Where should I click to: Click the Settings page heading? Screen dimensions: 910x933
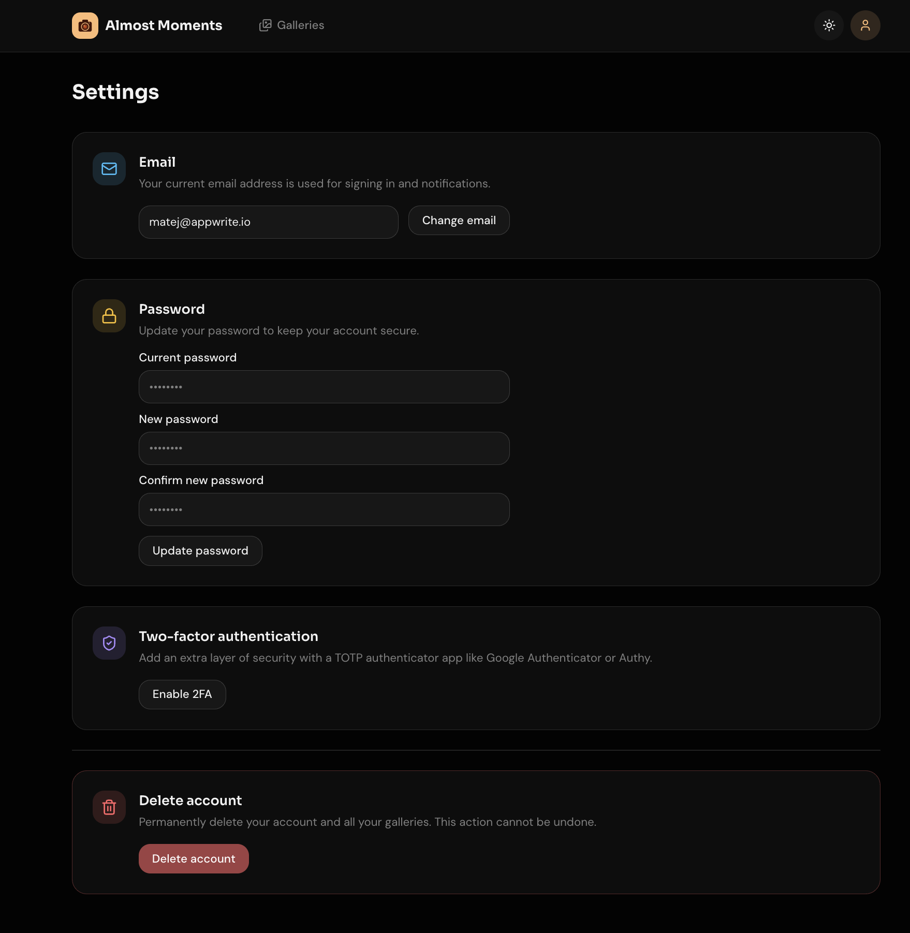pos(115,92)
